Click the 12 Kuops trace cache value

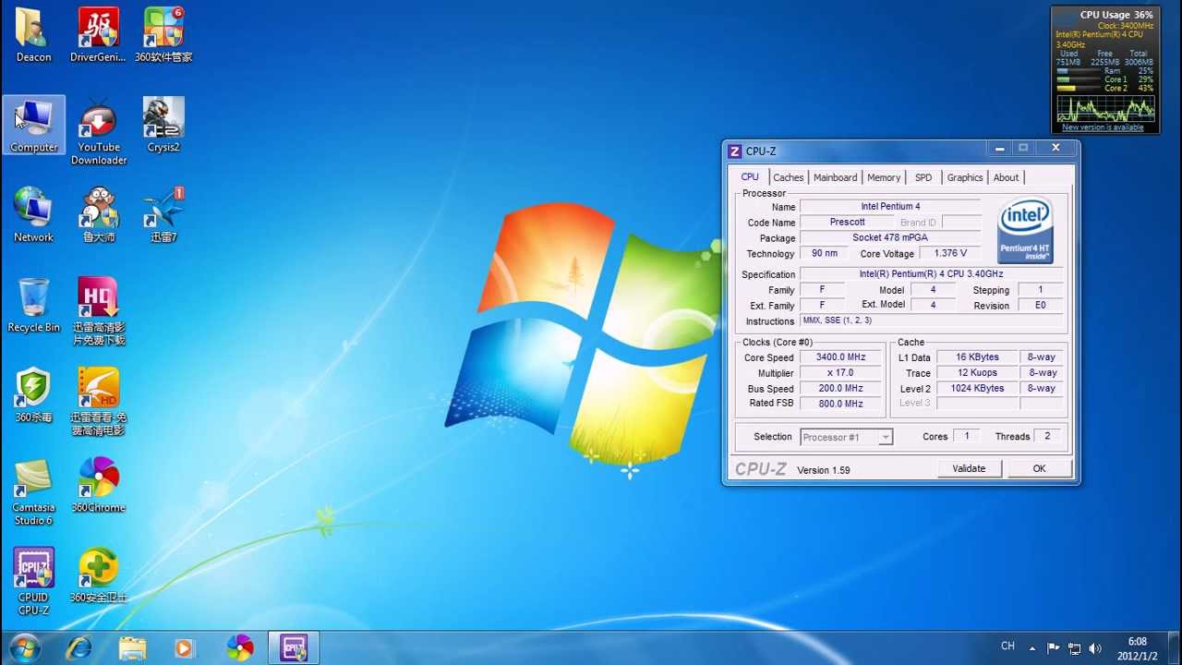(977, 373)
